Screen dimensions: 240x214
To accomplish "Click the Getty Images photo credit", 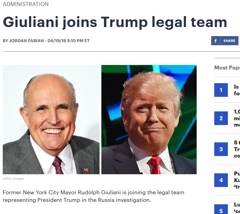I will [13, 178].
